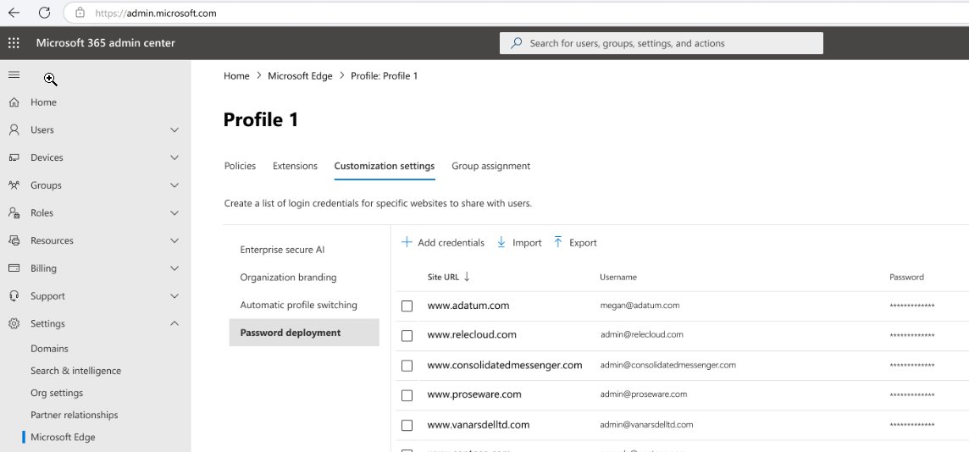
Task: Tick the www.consolidatedmessenger.com checkbox
Action: (407, 366)
